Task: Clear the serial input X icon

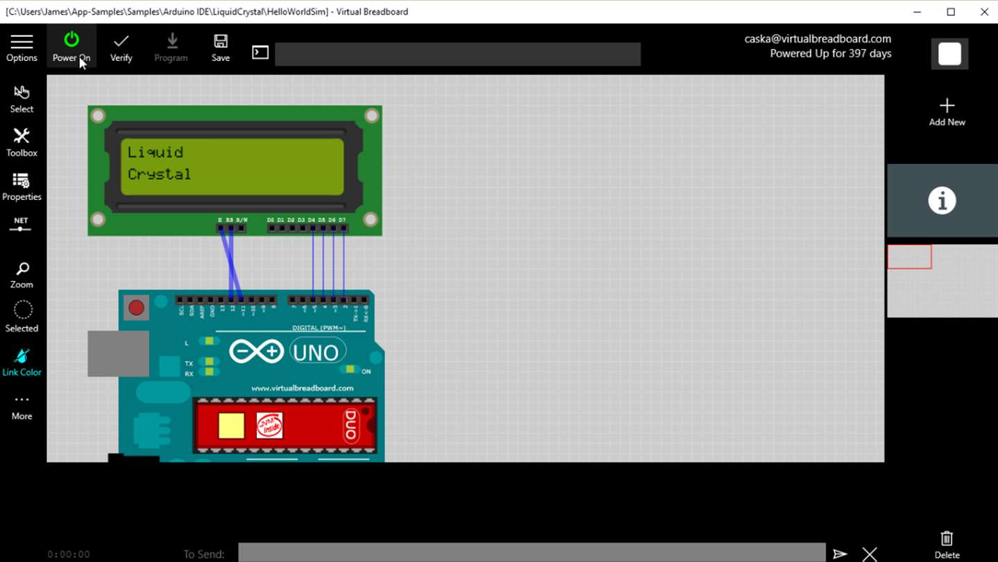Action: (870, 554)
